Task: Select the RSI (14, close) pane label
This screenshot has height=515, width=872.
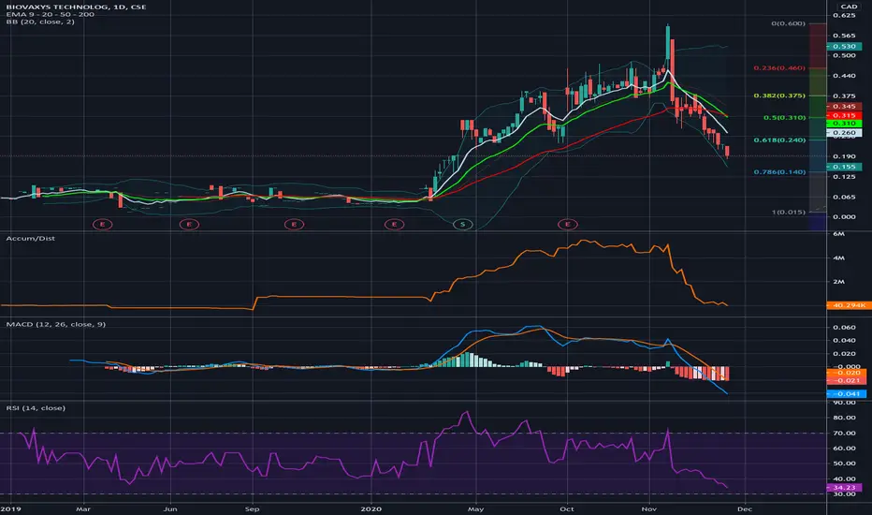Action: [36, 408]
